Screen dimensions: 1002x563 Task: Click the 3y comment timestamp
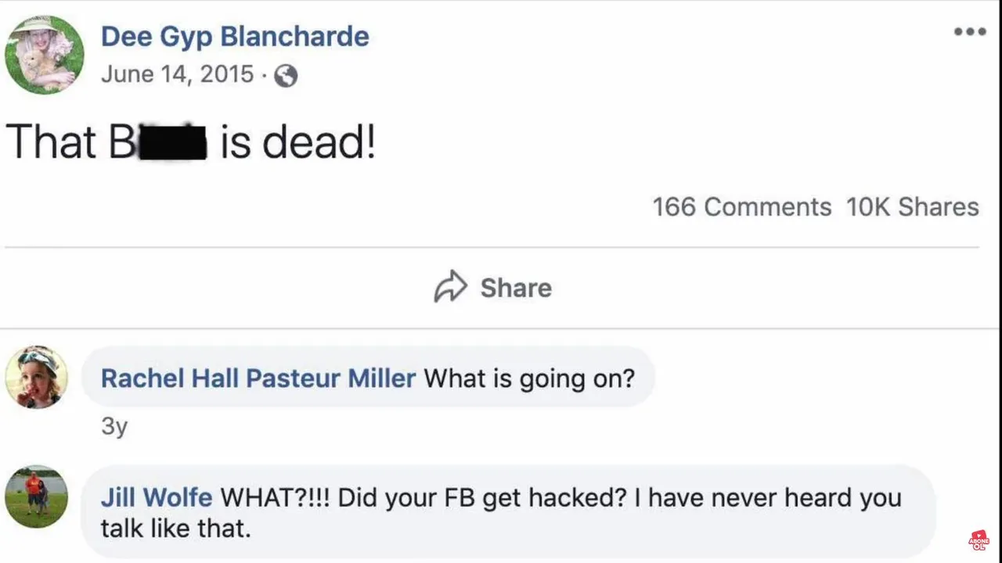coord(114,427)
